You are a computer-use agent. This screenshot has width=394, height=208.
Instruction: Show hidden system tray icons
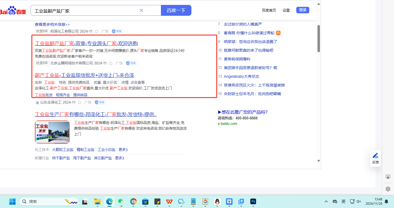coord(326,201)
